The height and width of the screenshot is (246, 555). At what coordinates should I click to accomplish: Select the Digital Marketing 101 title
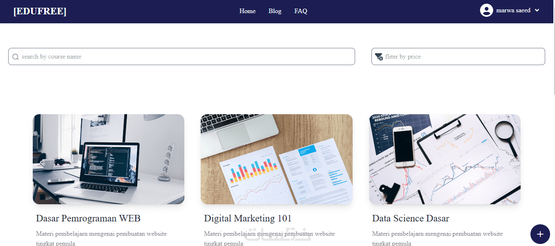click(x=248, y=218)
